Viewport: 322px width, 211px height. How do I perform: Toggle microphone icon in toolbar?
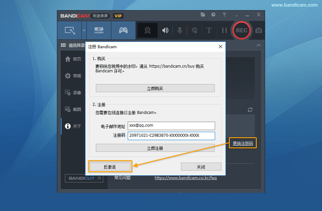pyautogui.click(x=180, y=30)
